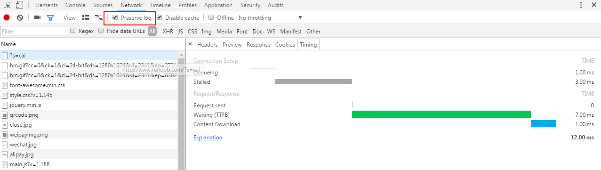The width and height of the screenshot is (601, 170).
Task: Enable the Offline checkbox
Action: click(x=211, y=17)
